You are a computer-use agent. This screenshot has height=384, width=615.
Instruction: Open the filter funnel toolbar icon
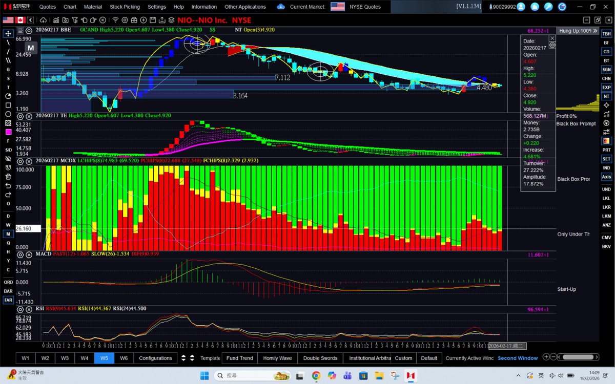click(75, 20)
